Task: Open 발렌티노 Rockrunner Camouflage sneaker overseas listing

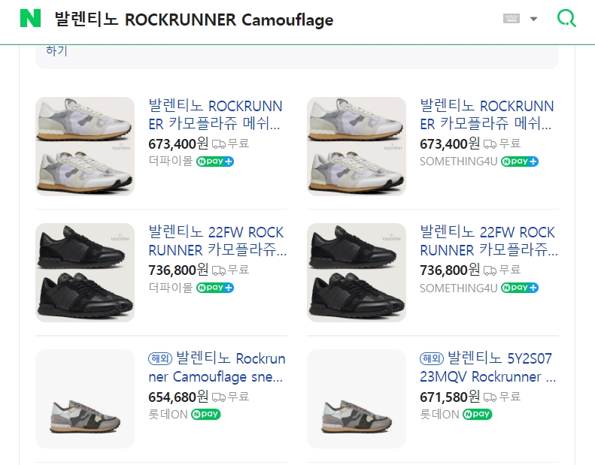Action: pos(217,367)
